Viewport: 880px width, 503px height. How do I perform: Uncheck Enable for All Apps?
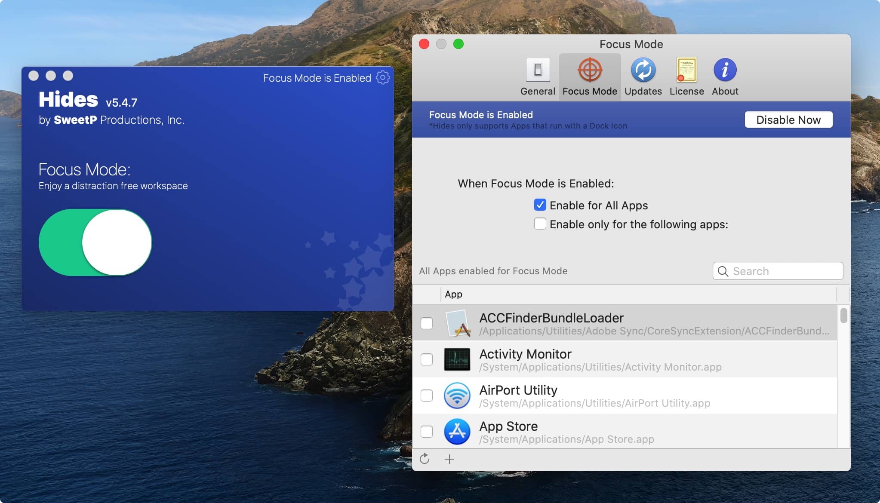point(540,205)
